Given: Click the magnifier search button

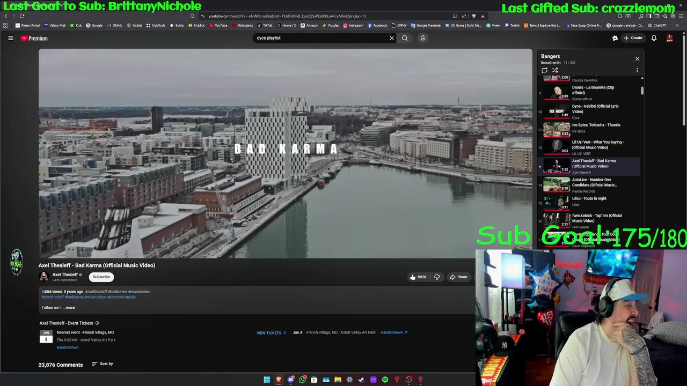Looking at the screenshot, I should click(x=405, y=38).
